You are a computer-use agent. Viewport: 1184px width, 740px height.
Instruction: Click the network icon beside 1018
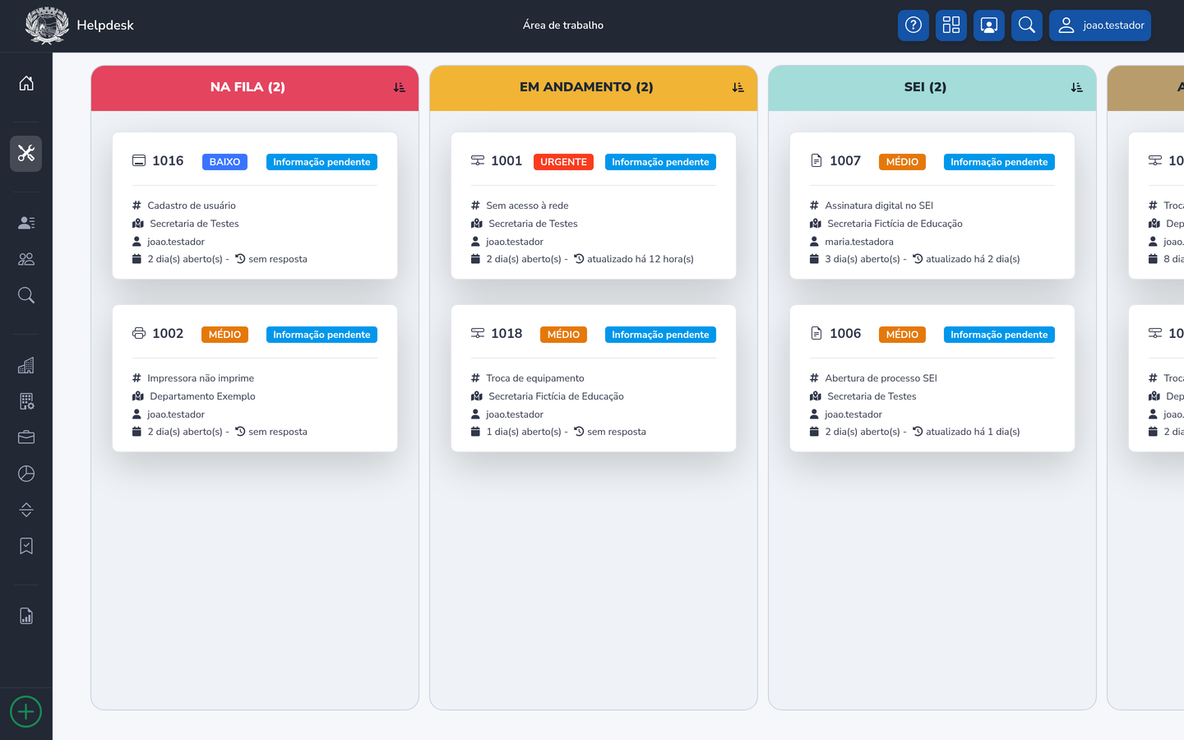pos(478,333)
